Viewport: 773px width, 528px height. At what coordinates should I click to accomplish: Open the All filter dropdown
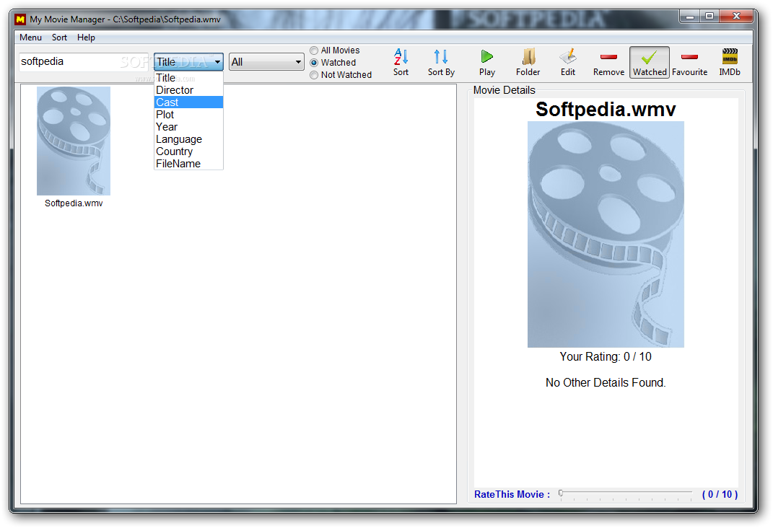266,62
